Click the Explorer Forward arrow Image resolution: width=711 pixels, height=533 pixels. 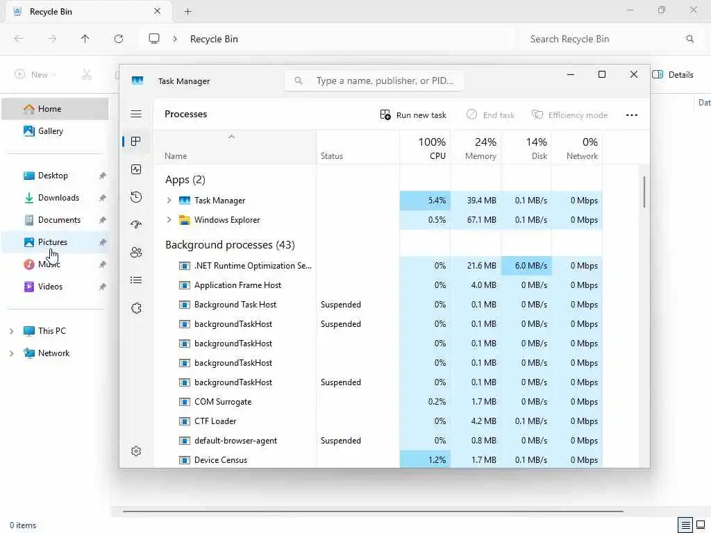[52, 39]
